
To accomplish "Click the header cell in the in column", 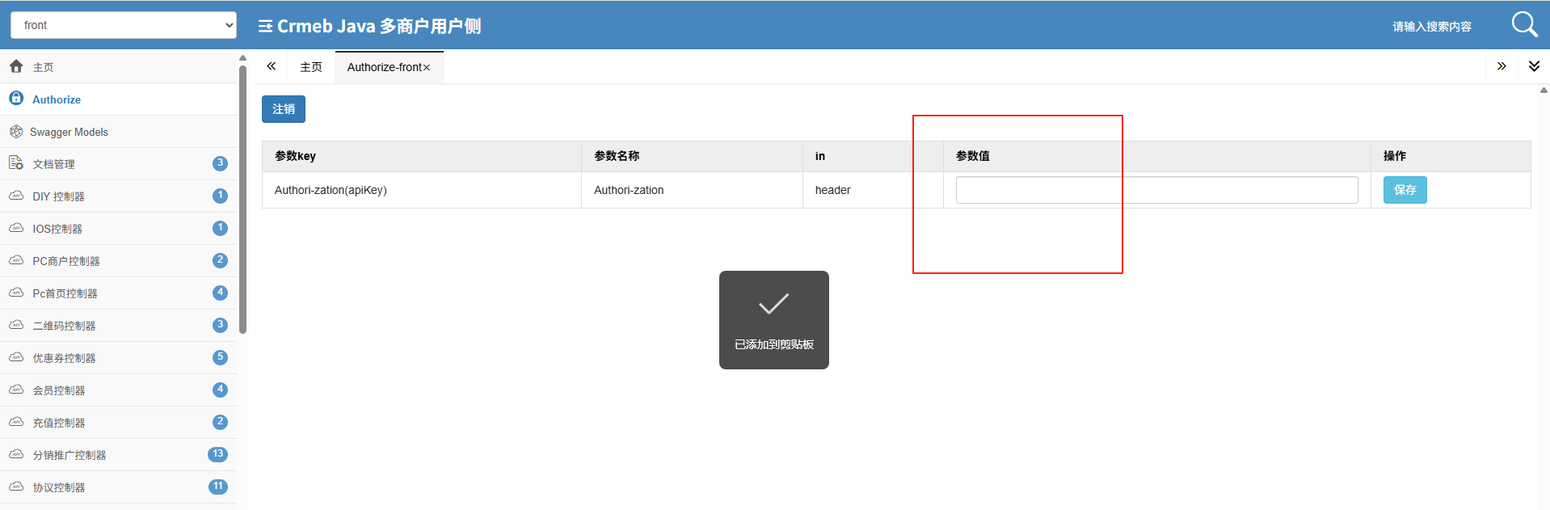I will pyautogui.click(x=873, y=190).
